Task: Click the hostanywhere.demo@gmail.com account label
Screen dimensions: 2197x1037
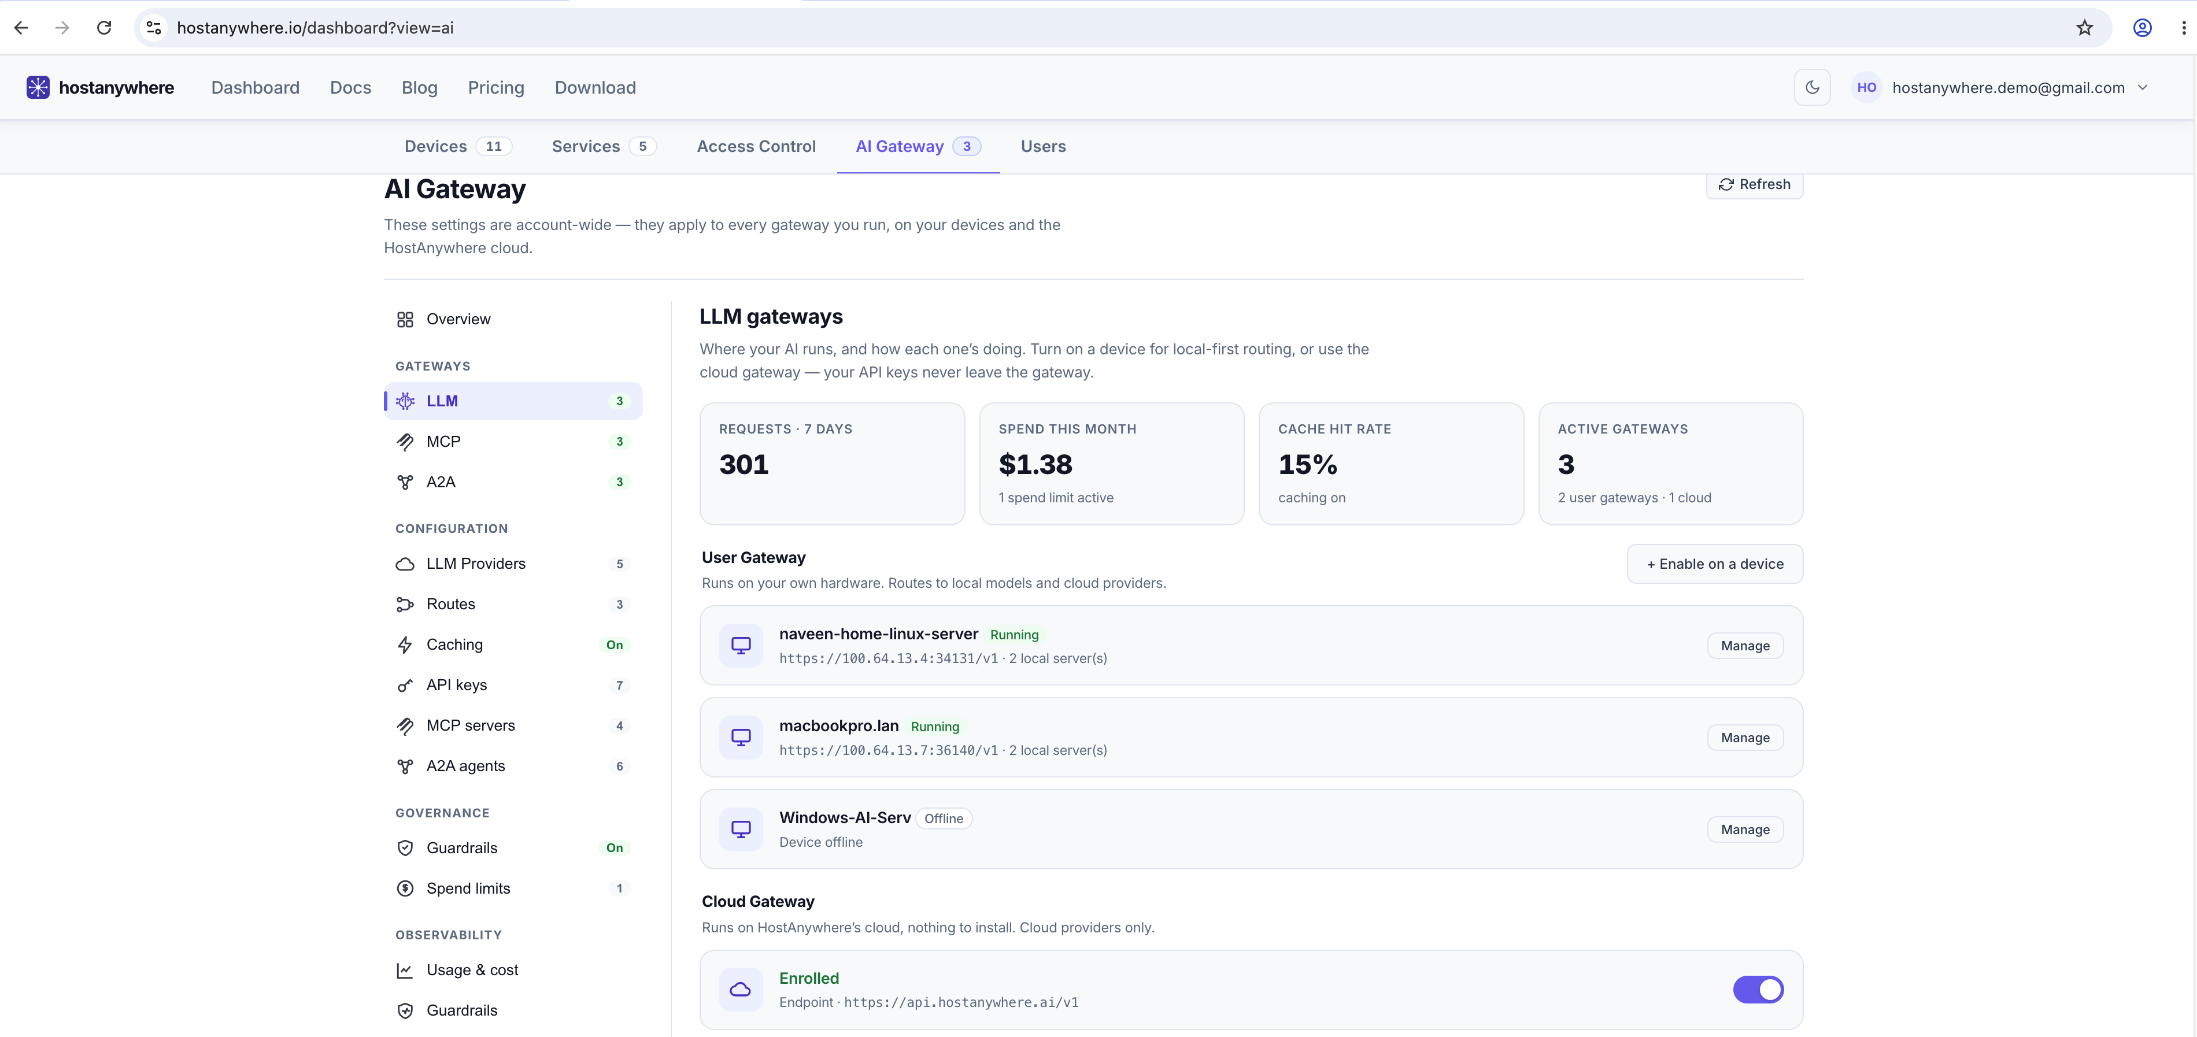Action: coord(2009,87)
